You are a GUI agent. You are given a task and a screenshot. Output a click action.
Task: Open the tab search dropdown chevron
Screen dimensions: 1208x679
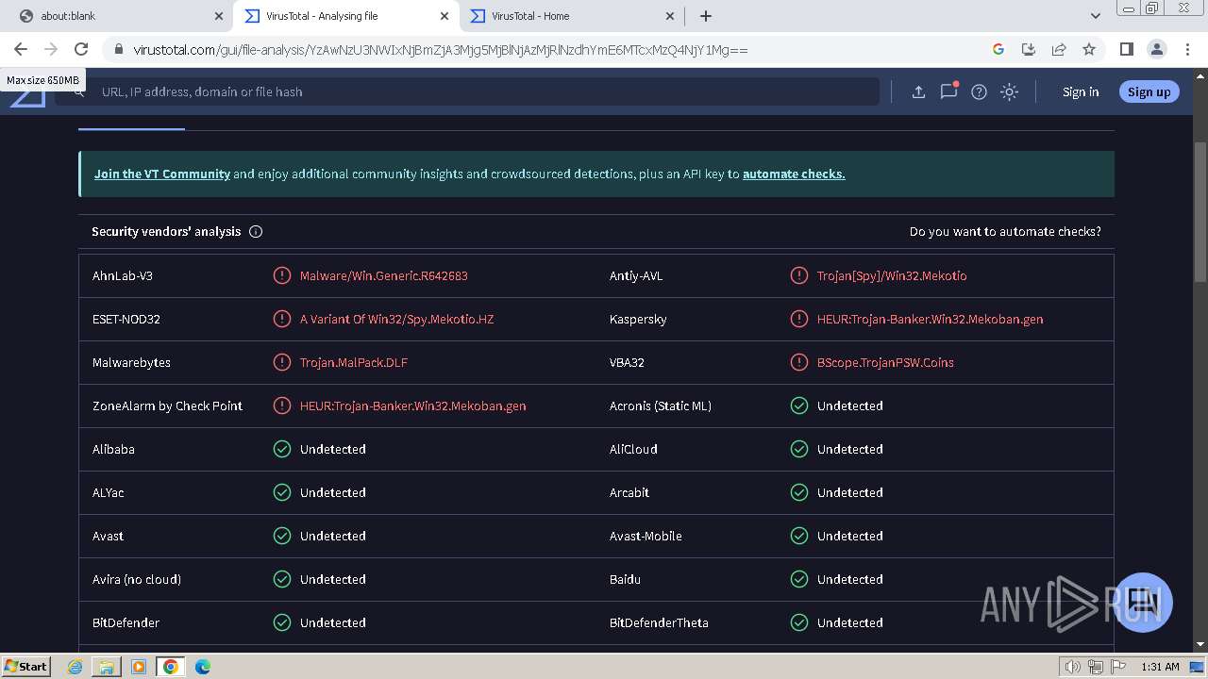pos(1095,16)
